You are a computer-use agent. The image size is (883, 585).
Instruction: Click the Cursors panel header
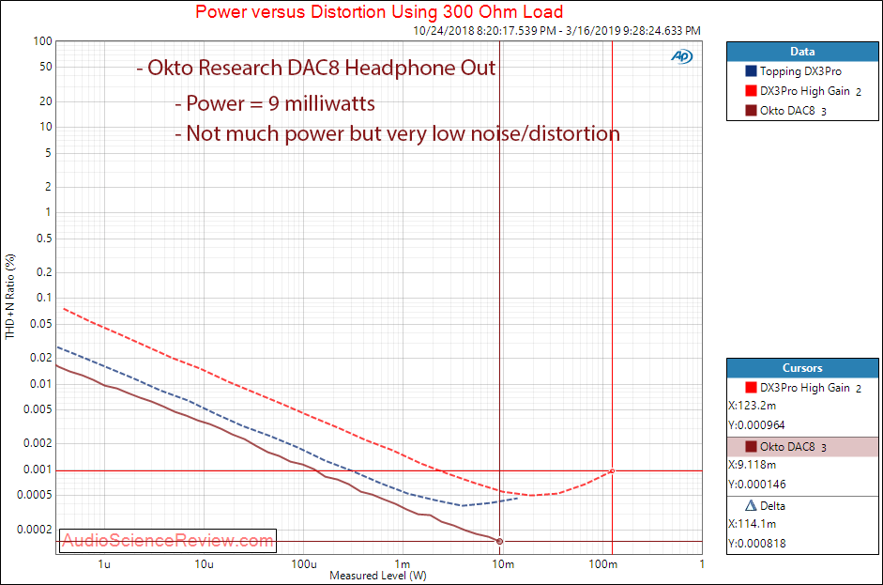(802, 367)
